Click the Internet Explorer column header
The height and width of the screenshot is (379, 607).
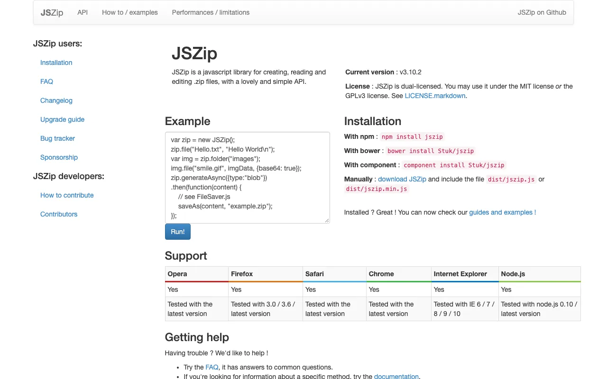pyautogui.click(x=465, y=274)
